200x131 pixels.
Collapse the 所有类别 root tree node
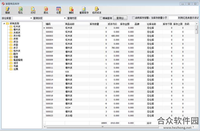(x=4, y=24)
